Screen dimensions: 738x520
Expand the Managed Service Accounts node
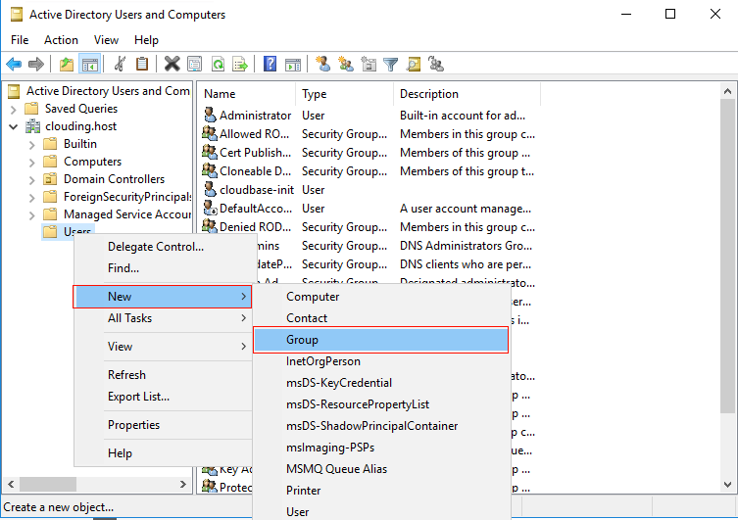(31, 215)
